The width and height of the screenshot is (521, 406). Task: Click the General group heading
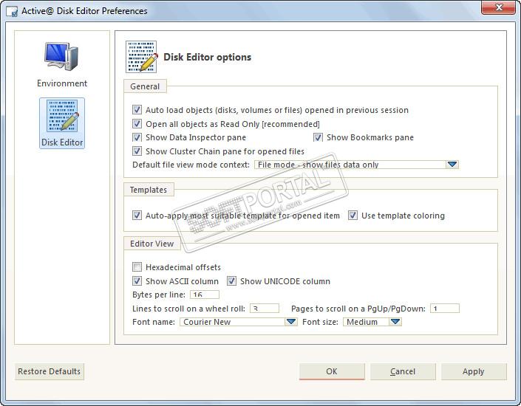click(145, 86)
